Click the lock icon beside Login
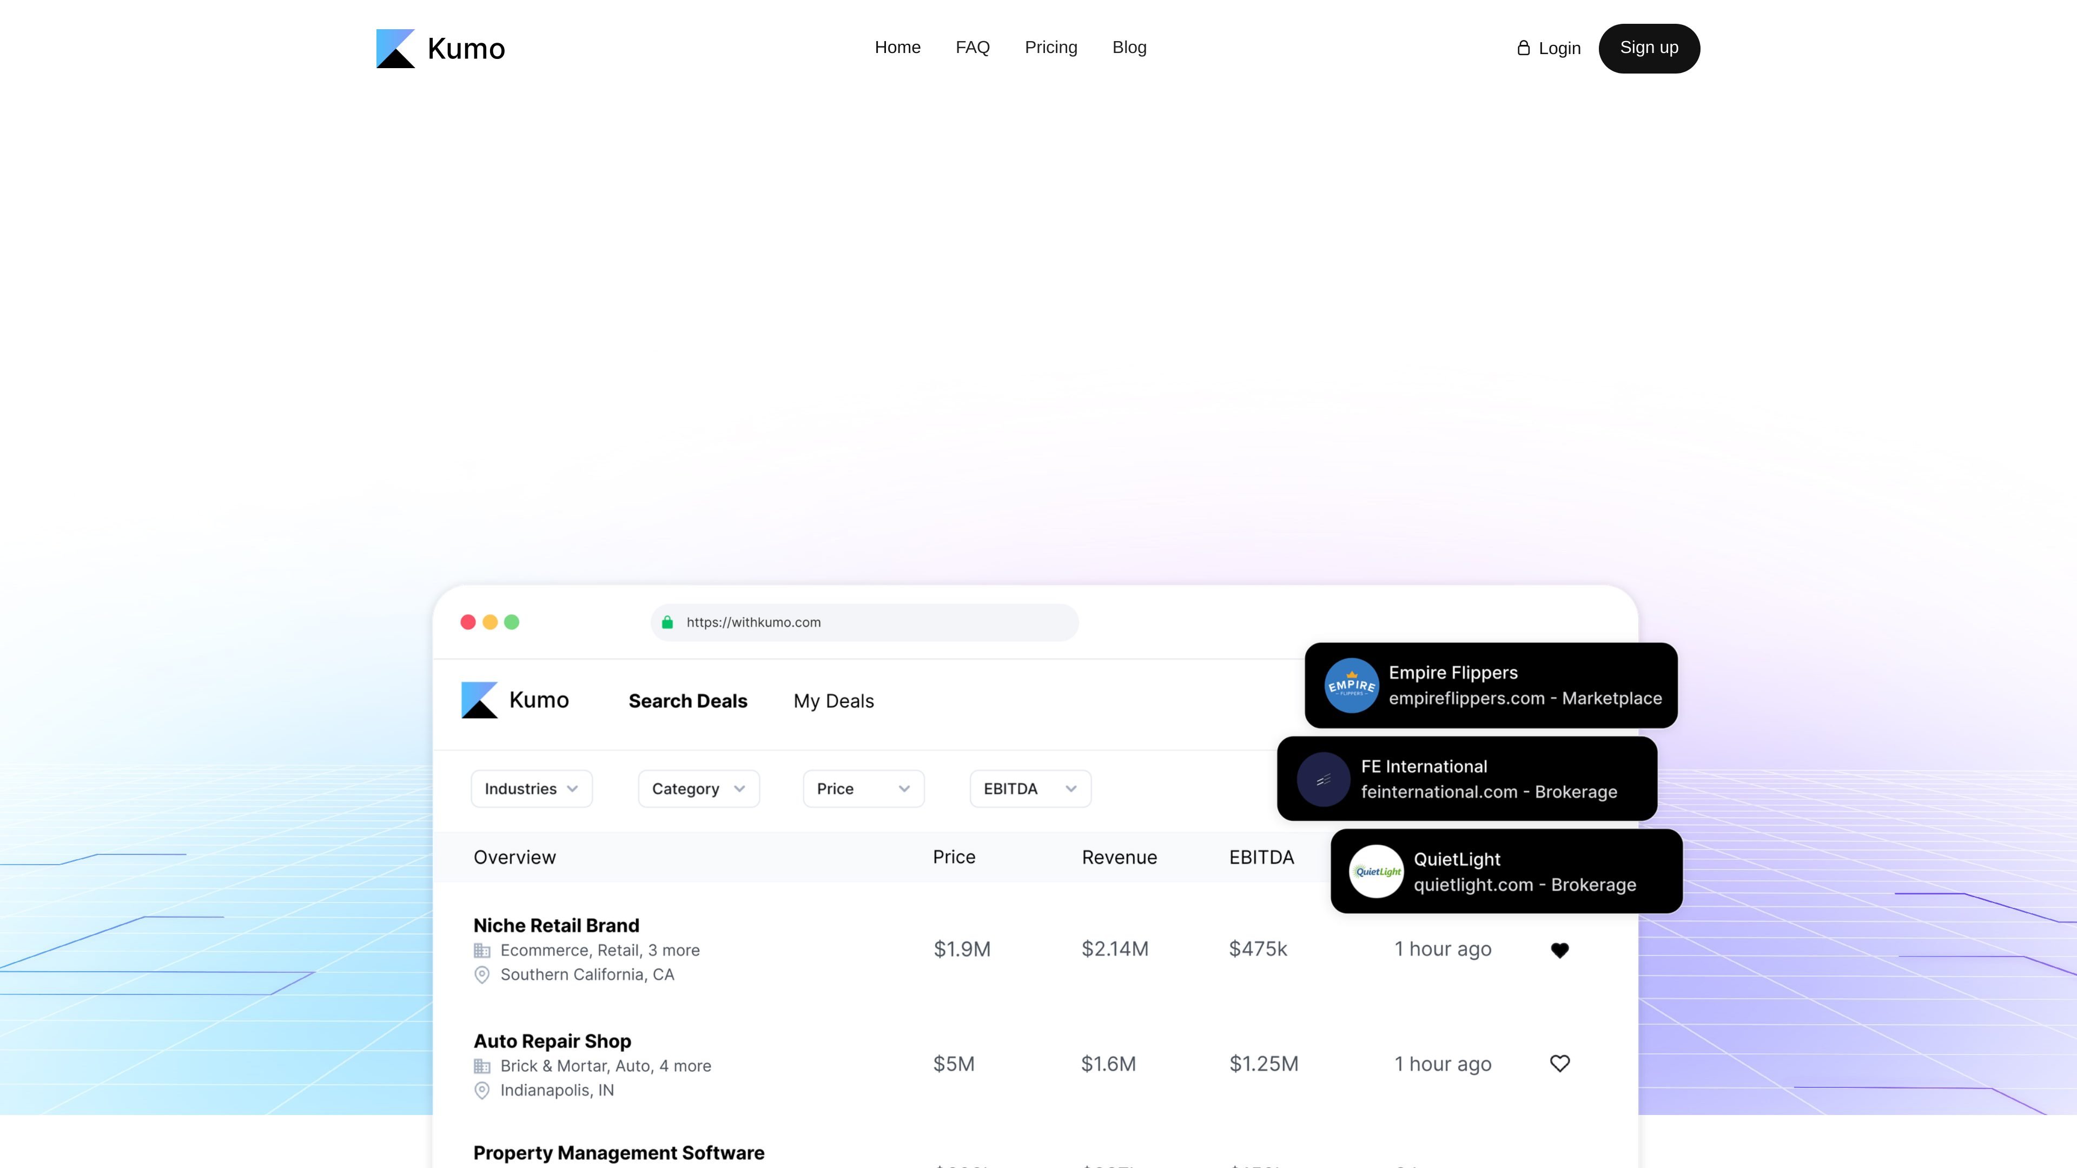The width and height of the screenshot is (2077, 1168). click(1523, 48)
